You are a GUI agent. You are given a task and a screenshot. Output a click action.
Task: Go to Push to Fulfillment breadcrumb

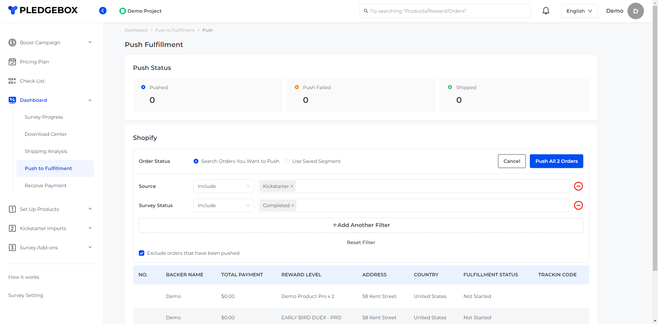click(x=175, y=30)
